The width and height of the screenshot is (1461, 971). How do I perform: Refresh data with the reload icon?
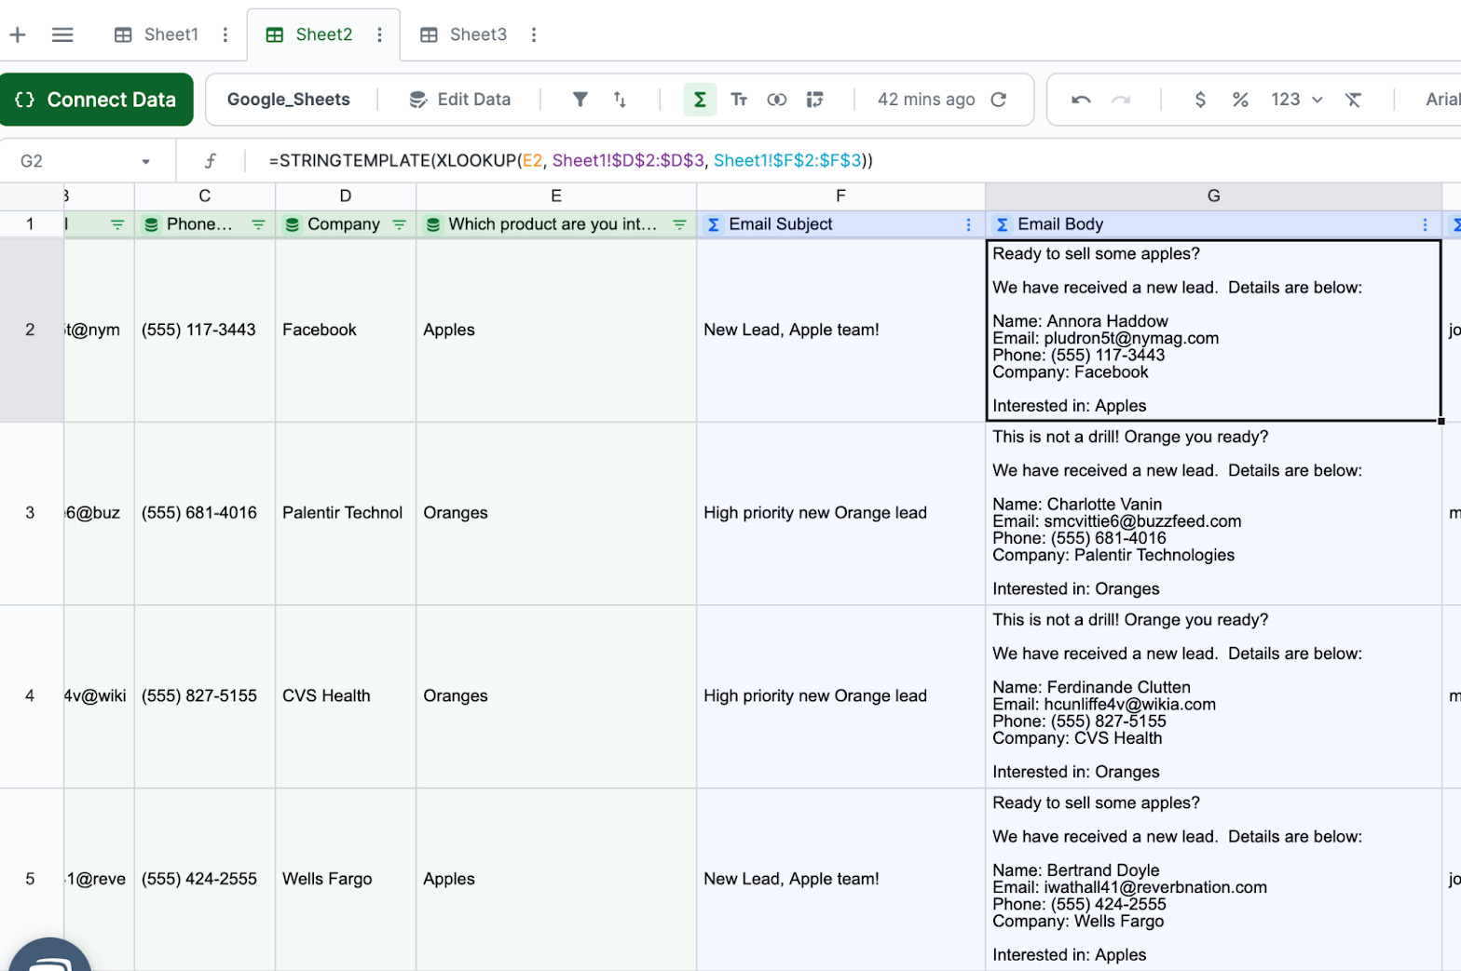click(999, 100)
